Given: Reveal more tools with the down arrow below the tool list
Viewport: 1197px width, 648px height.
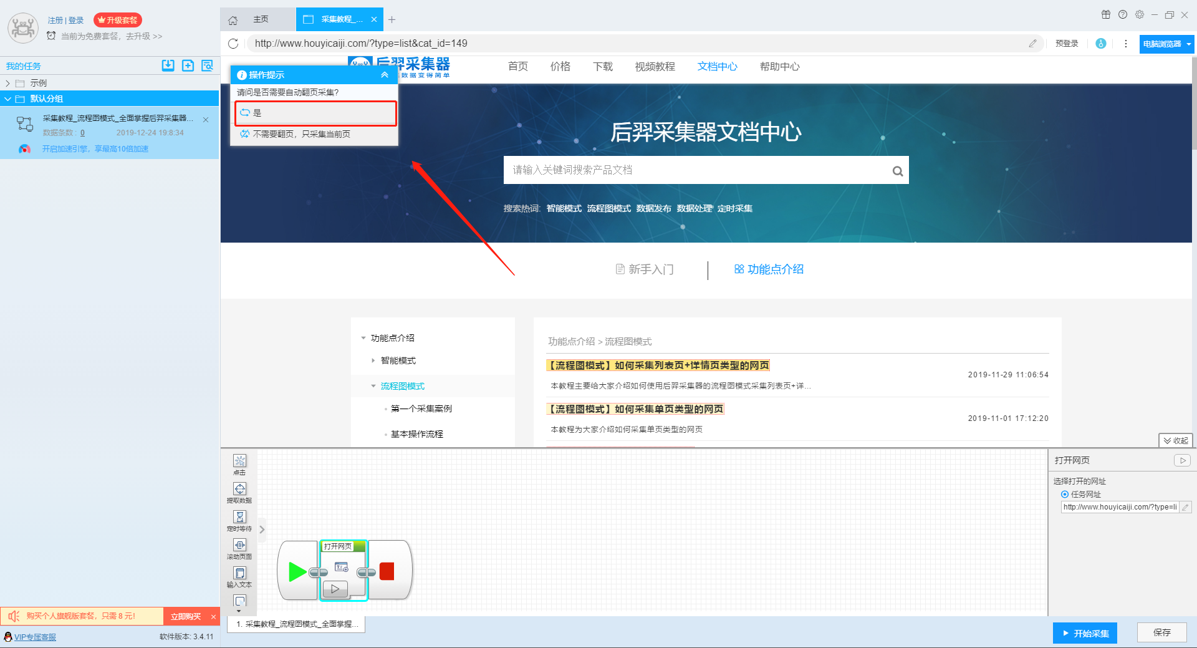Looking at the screenshot, I should tap(239, 611).
